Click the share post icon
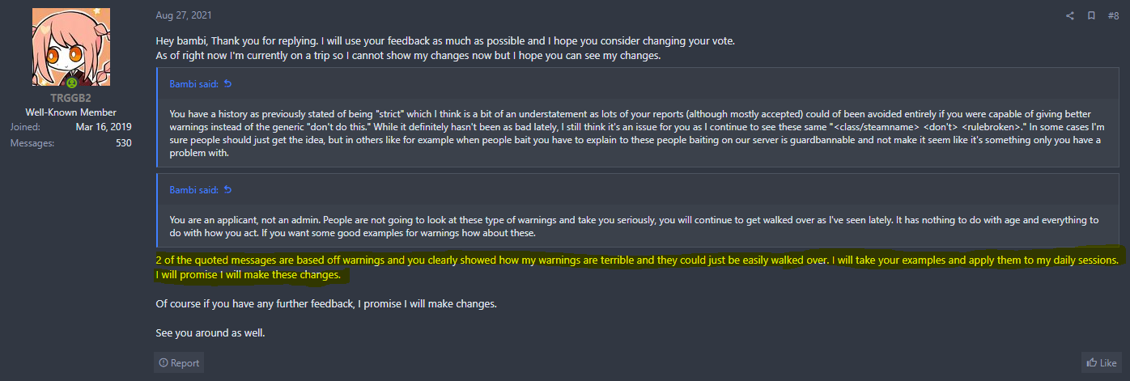This screenshot has height=381, width=1130. pos(1069,15)
